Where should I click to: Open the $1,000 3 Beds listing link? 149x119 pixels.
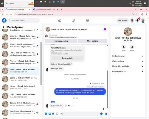point(63,37)
